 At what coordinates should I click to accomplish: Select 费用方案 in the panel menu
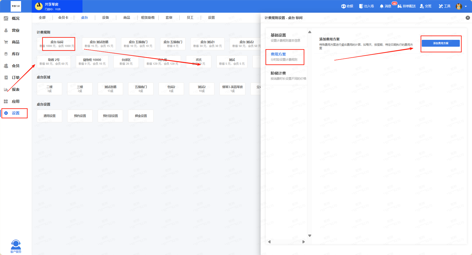286,57
